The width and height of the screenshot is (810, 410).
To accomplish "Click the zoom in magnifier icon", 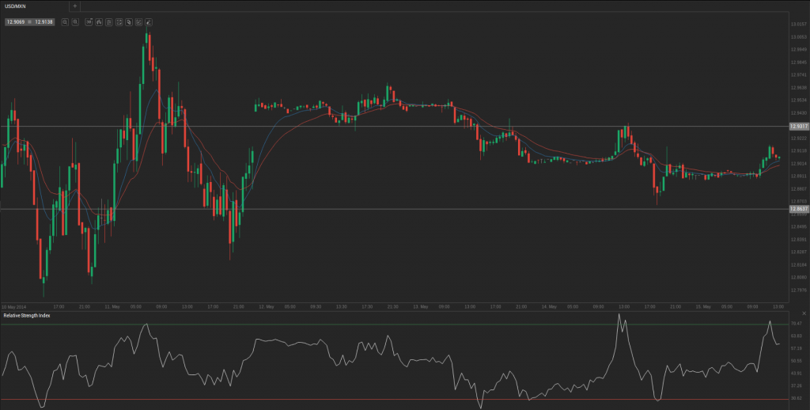I will click(75, 22).
